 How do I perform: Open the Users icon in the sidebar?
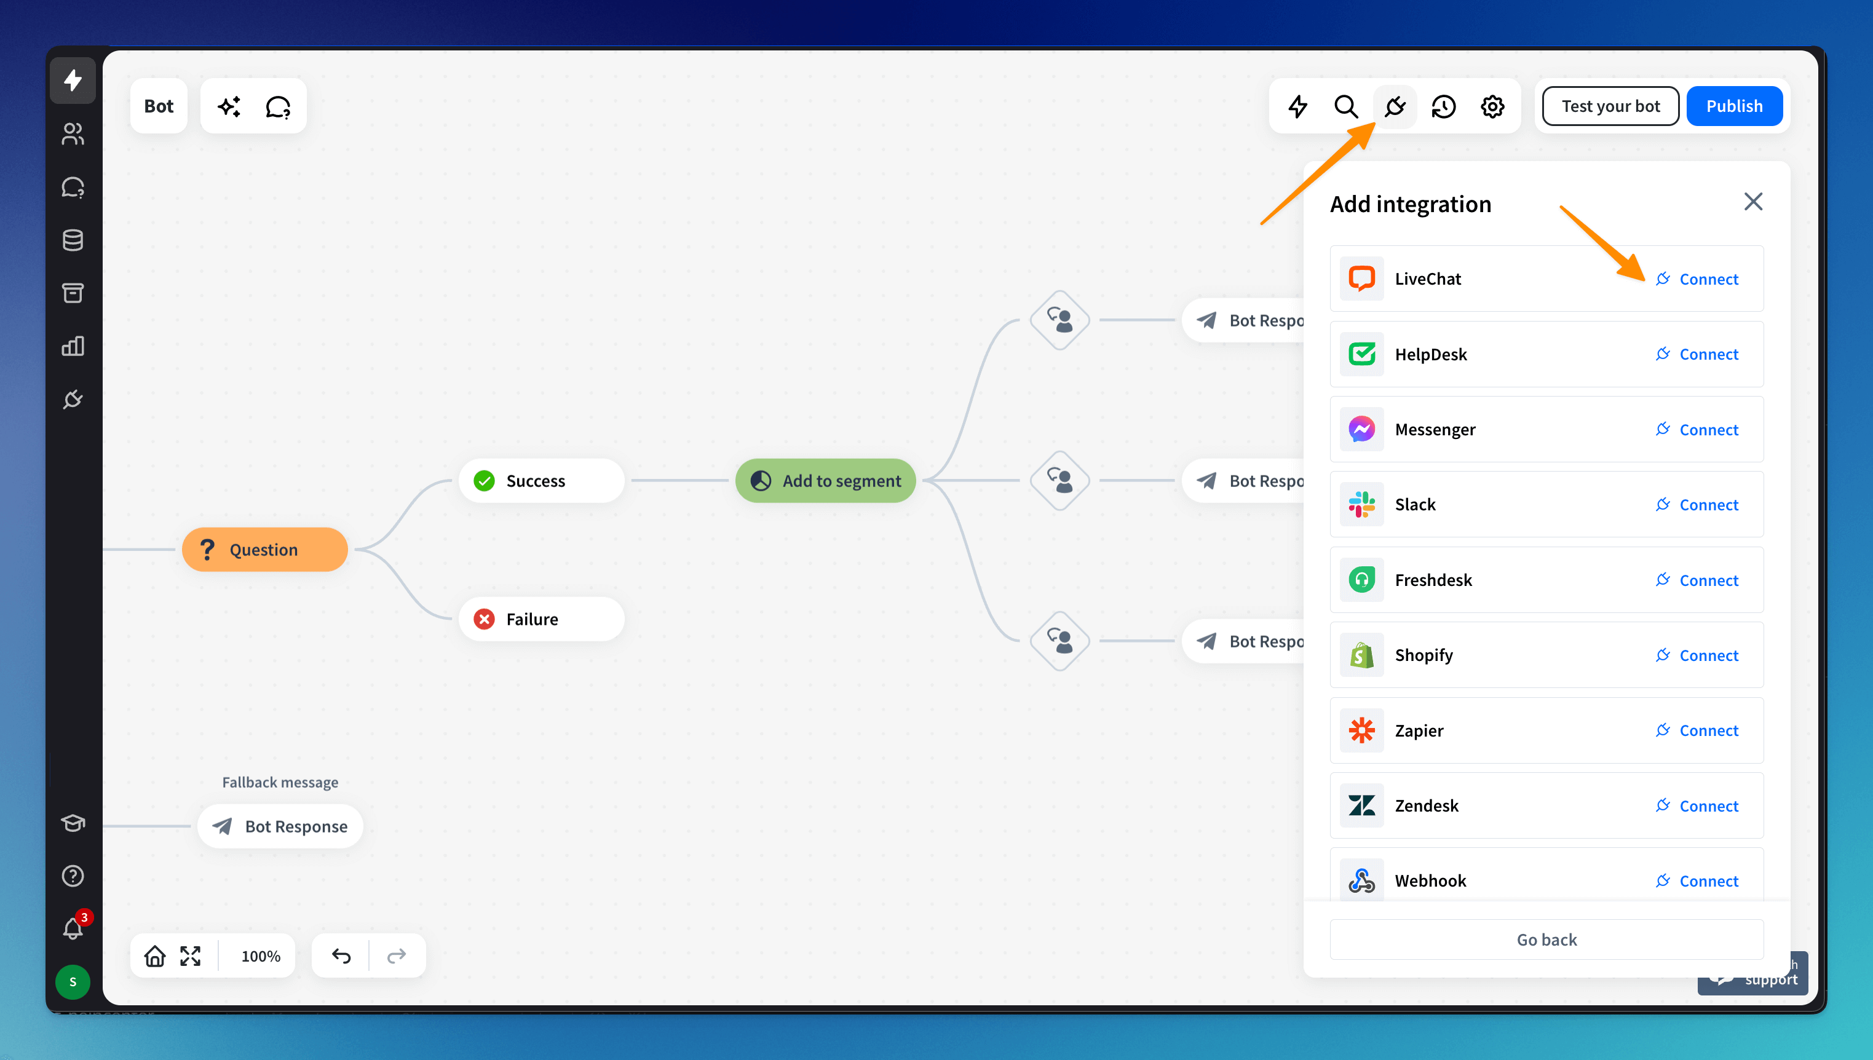73,134
